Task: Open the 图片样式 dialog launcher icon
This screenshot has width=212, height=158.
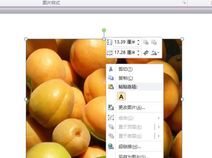Action: pos(184,3)
